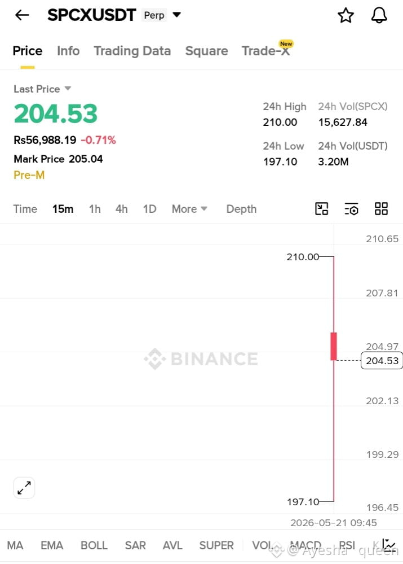Add SPCXUSDT to favorites with star icon
The height and width of the screenshot is (564, 403).
346,15
